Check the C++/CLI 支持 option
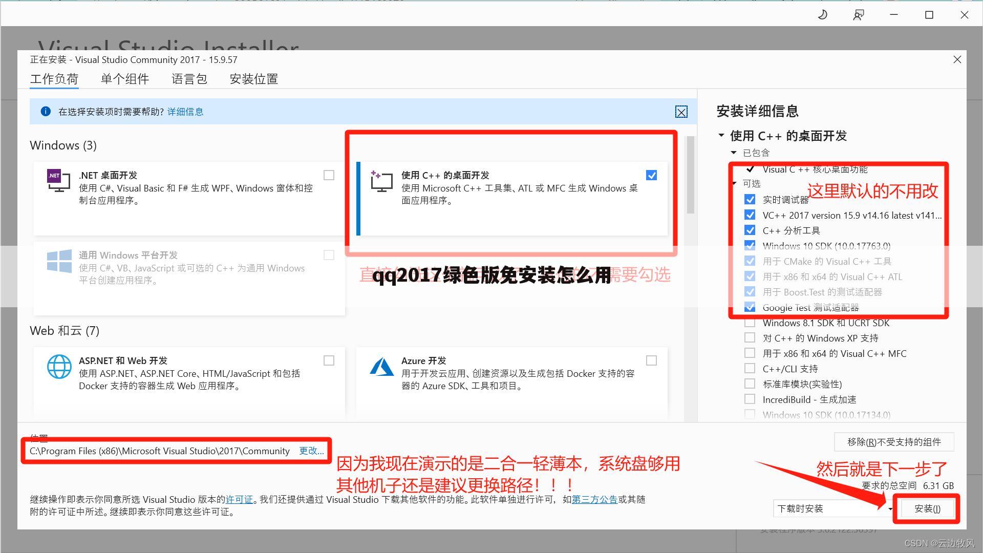This screenshot has height=553, width=983. click(750, 368)
